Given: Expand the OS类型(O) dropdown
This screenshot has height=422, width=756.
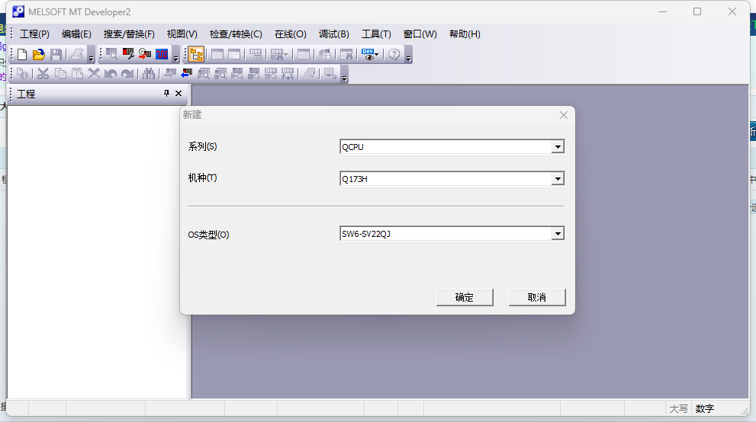Looking at the screenshot, I should click(x=558, y=234).
